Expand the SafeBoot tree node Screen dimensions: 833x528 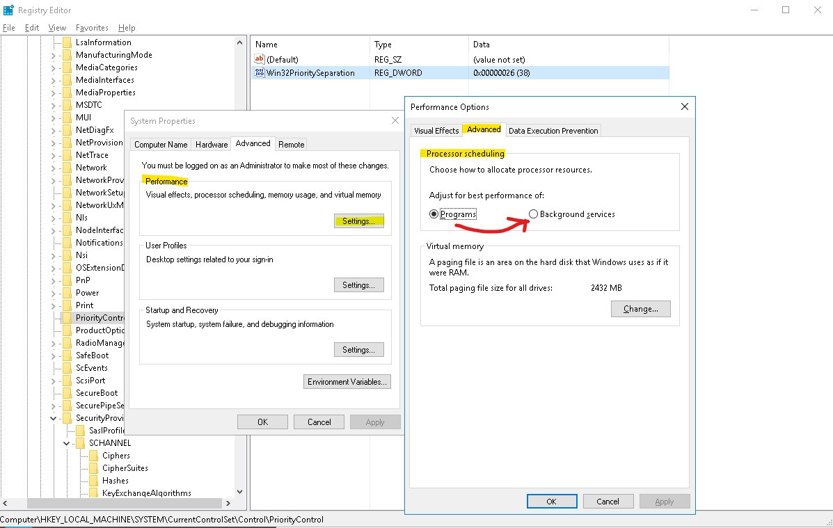[x=53, y=356]
